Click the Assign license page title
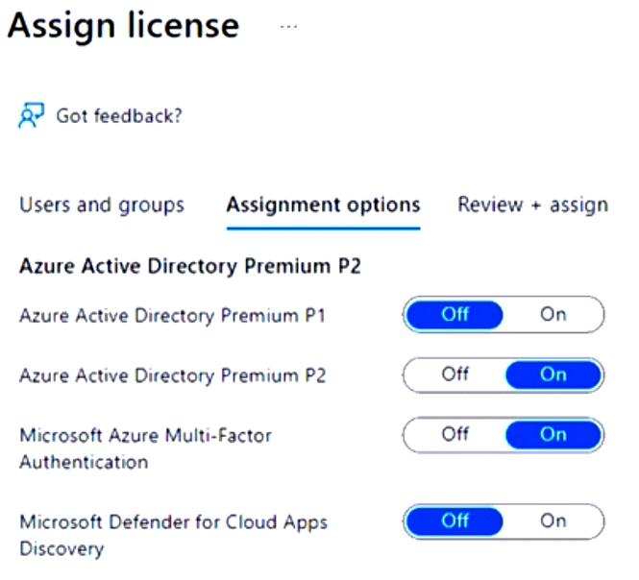This screenshot has width=639, height=580. point(123,26)
